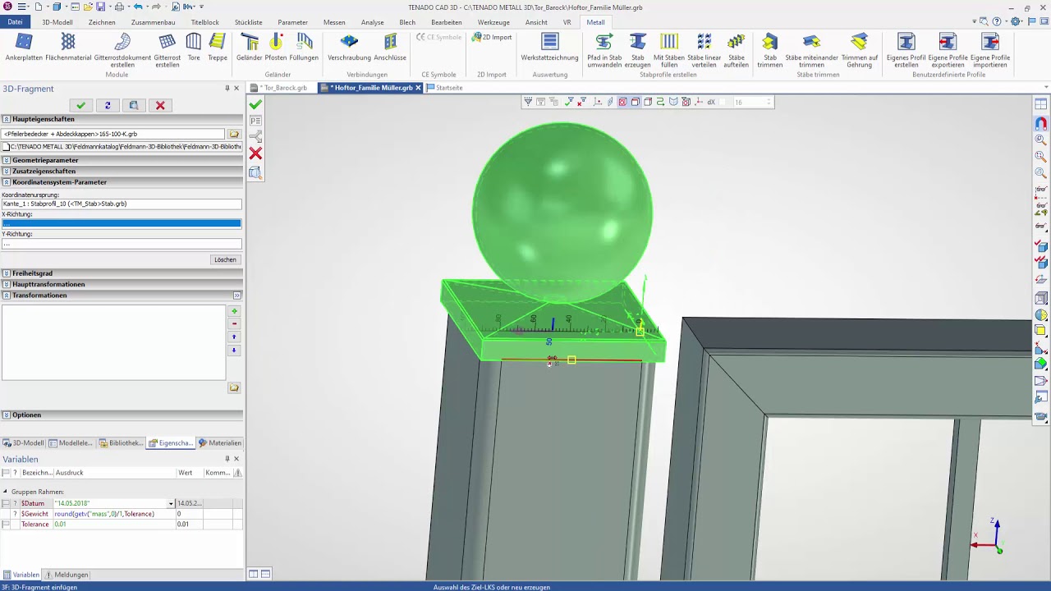Click the Füllungen railing tool
The height and width of the screenshot is (591, 1051).
[x=304, y=48]
